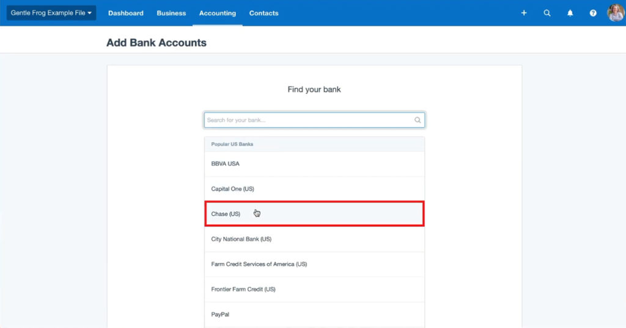Open the Business menu
The width and height of the screenshot is (626, 328).
coord(171,13)
